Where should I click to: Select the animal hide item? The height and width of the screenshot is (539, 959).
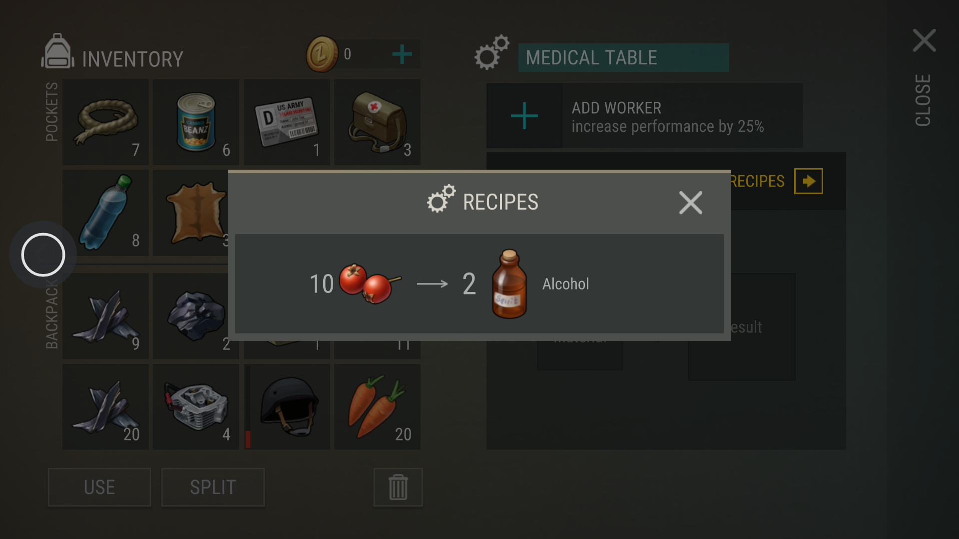click(191, 213)
